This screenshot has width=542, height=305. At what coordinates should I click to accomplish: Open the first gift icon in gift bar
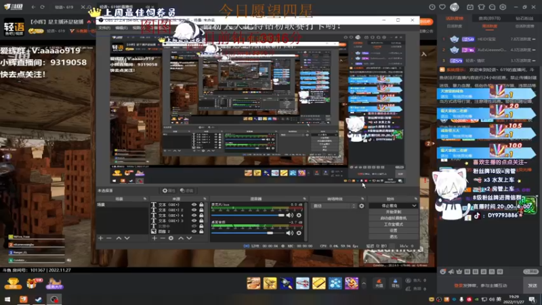pyautogui.click(x=253, y=283)
